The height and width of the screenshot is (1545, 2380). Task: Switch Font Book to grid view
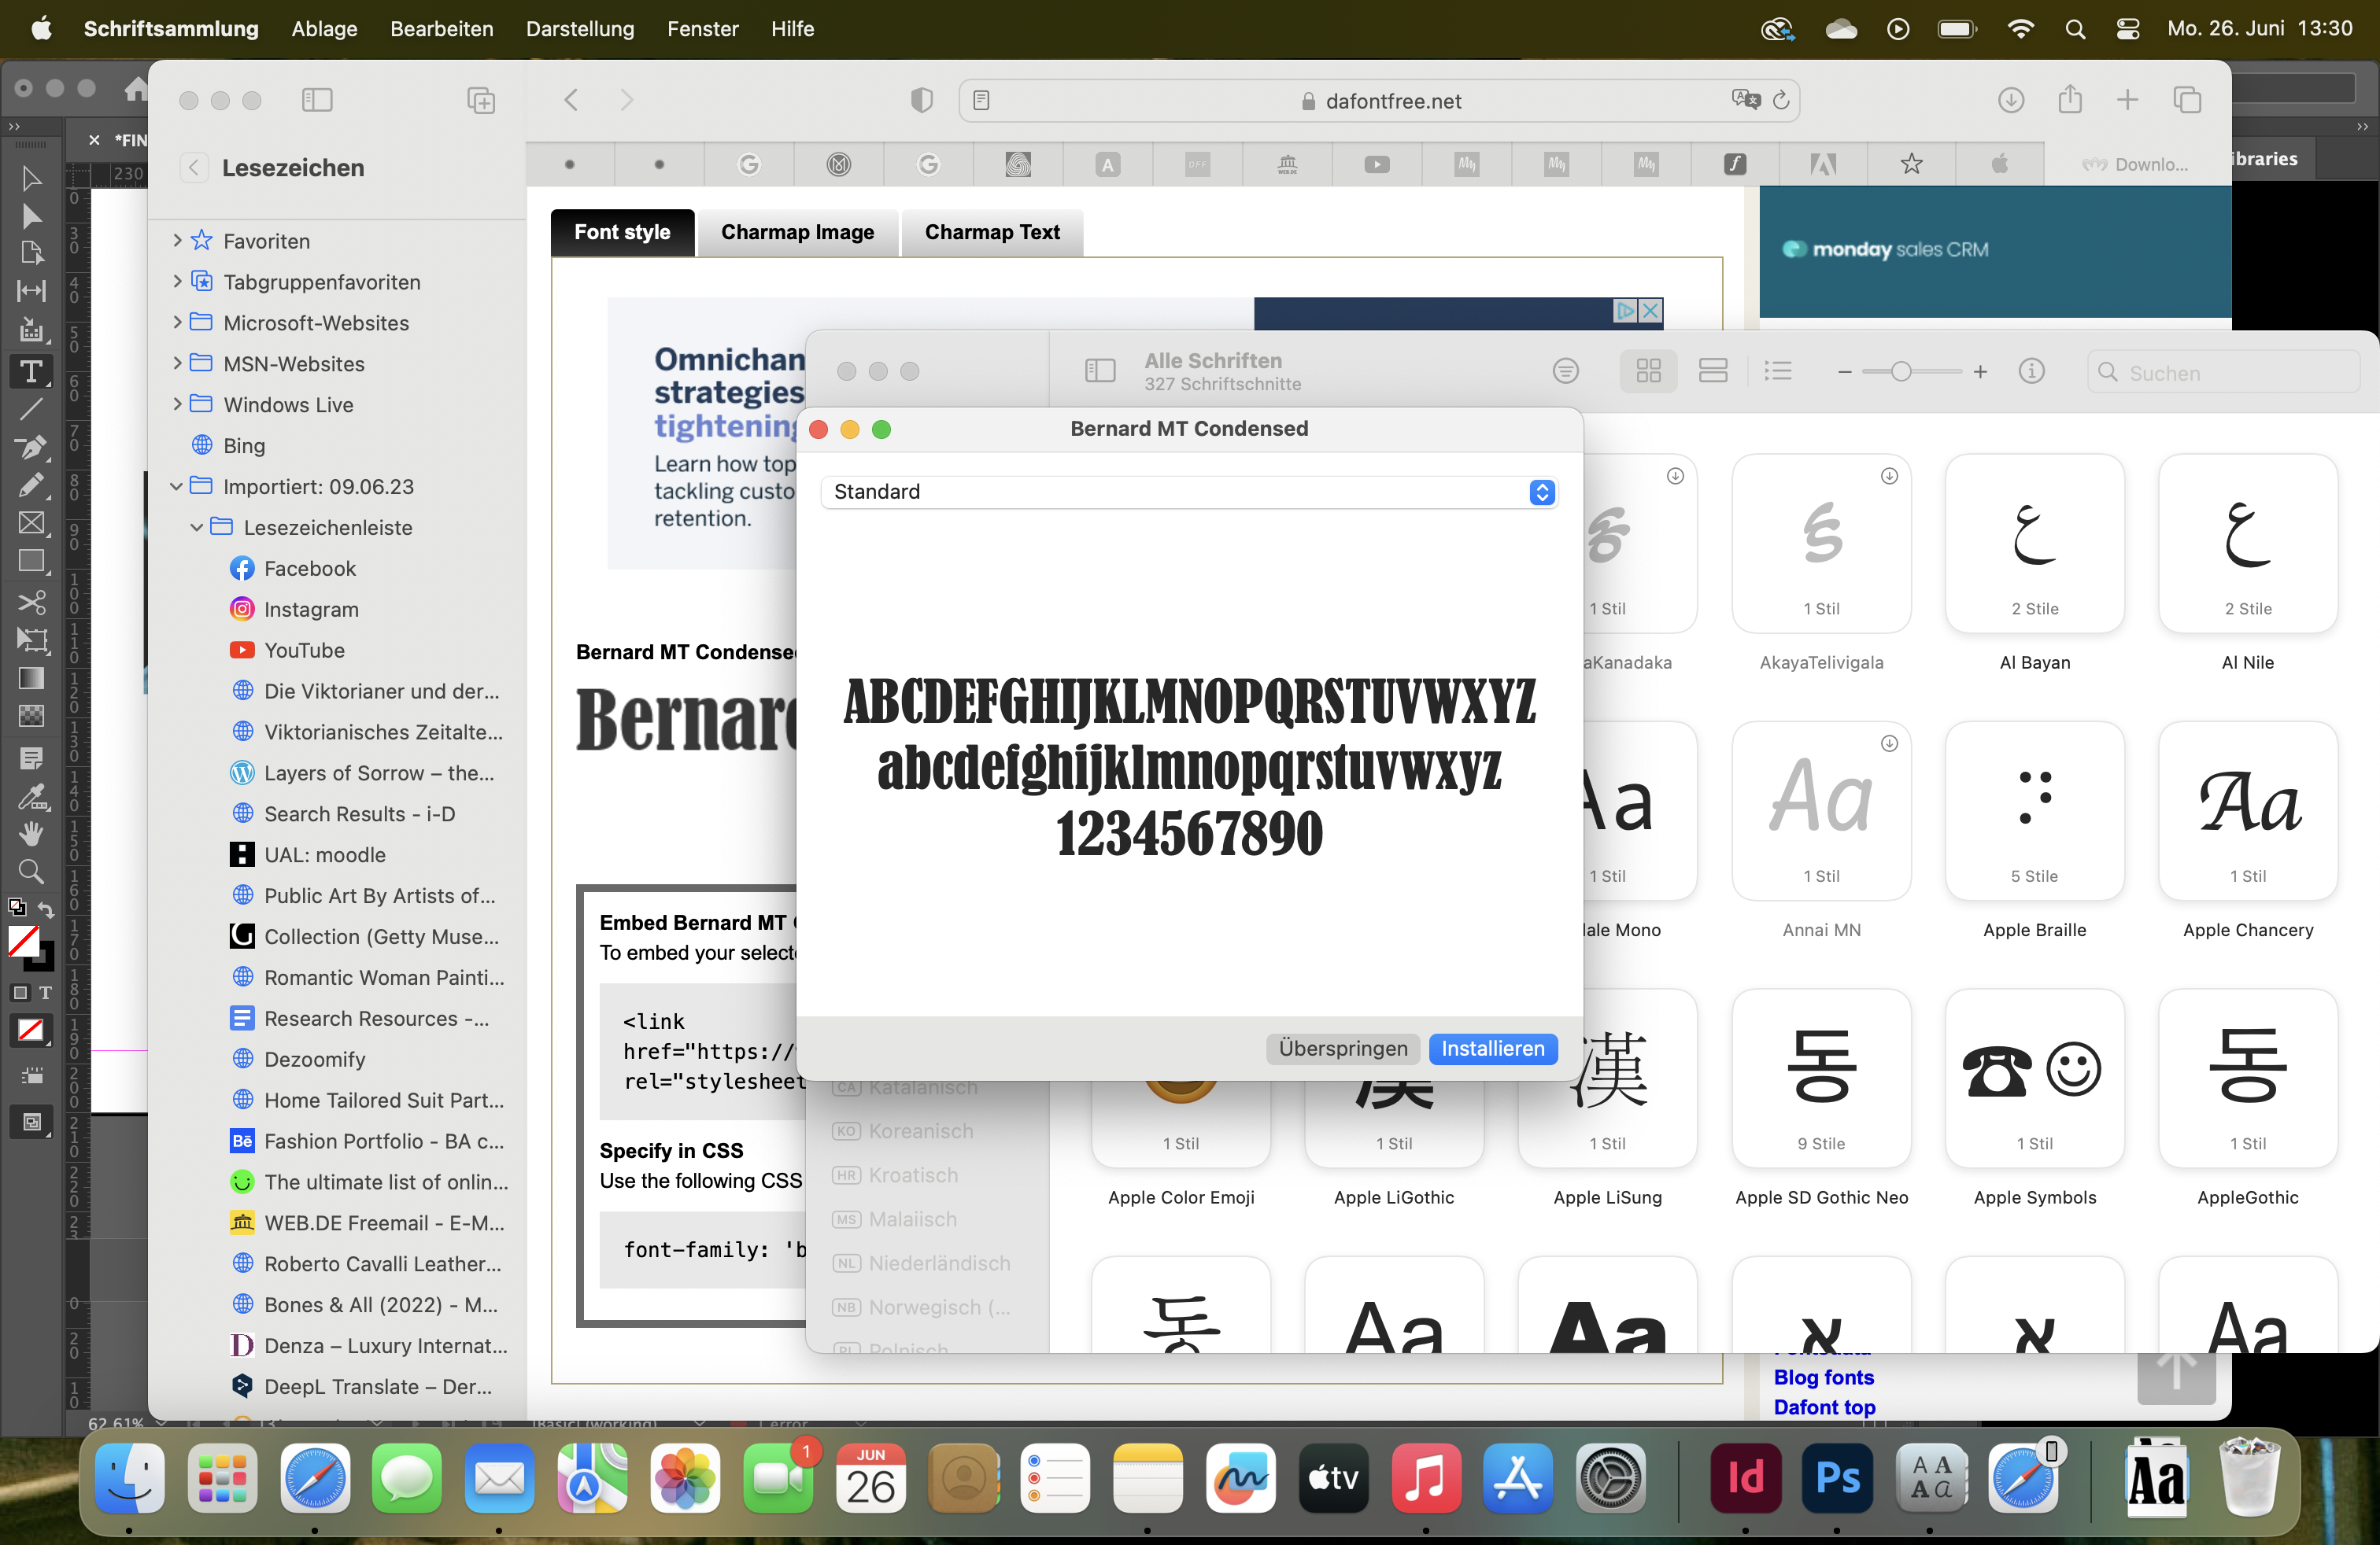1648,372
